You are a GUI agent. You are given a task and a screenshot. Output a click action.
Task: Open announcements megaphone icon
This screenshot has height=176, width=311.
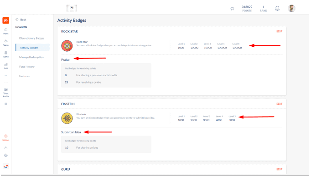click(232, 9)
